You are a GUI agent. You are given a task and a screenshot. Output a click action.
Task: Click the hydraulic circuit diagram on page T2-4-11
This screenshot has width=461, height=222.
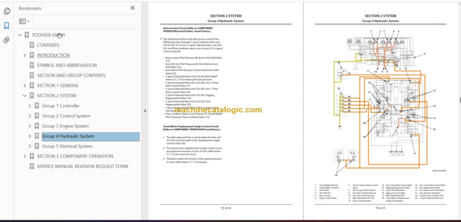(x=386, y=103)
